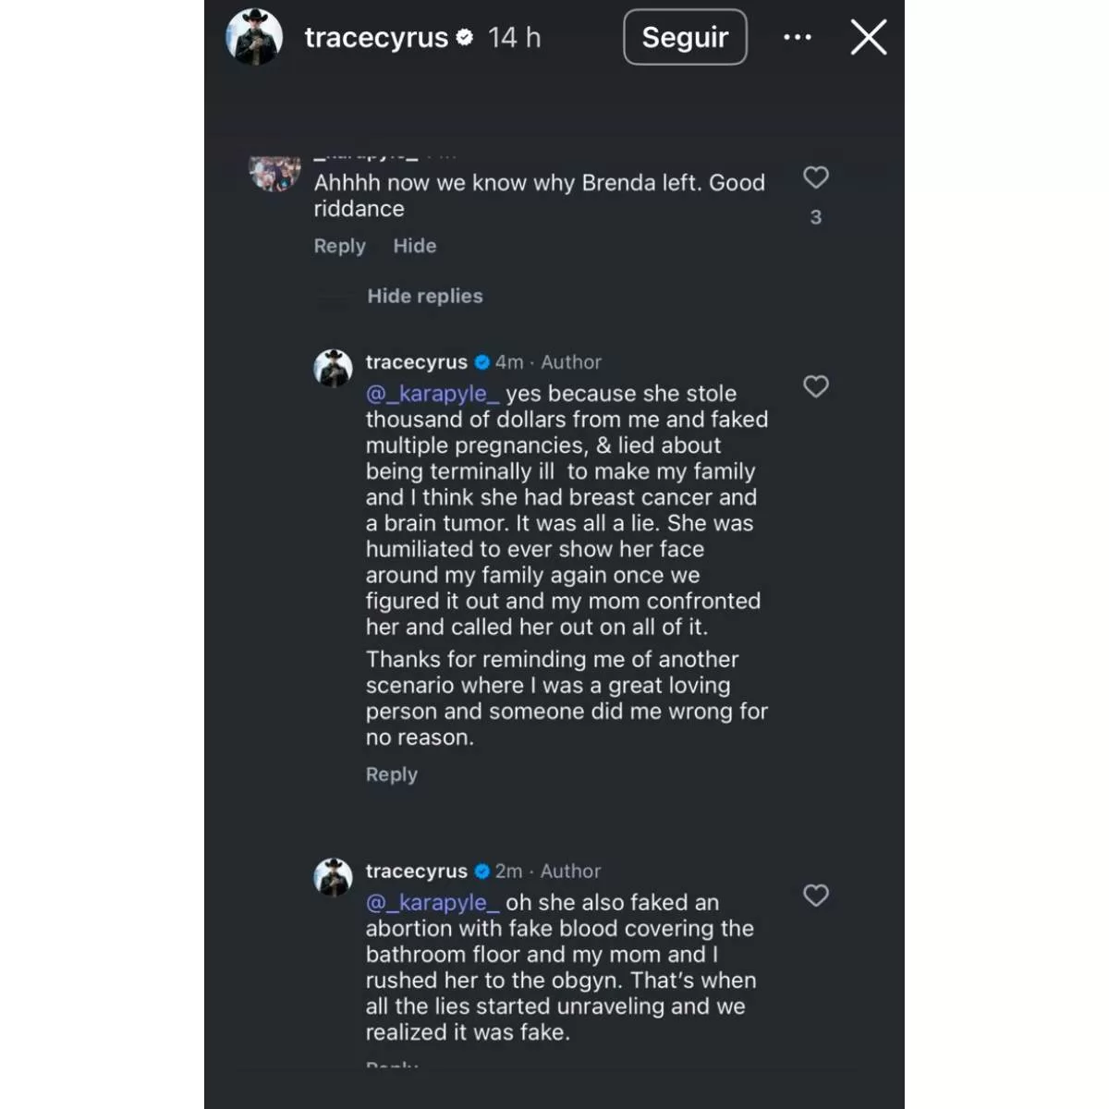Like the 4m tracecyrus reply
The height and width of the screenshot is (1109, 1109).
point(815,386)
